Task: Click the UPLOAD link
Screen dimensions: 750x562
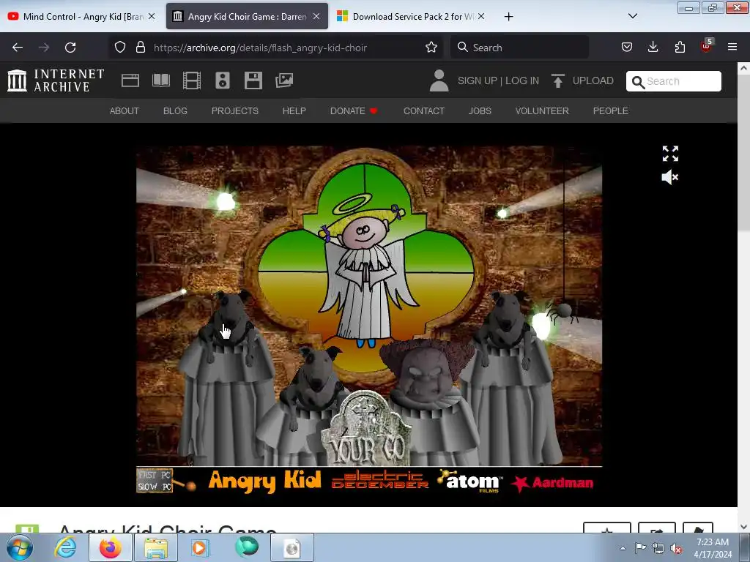Action: 582,80
